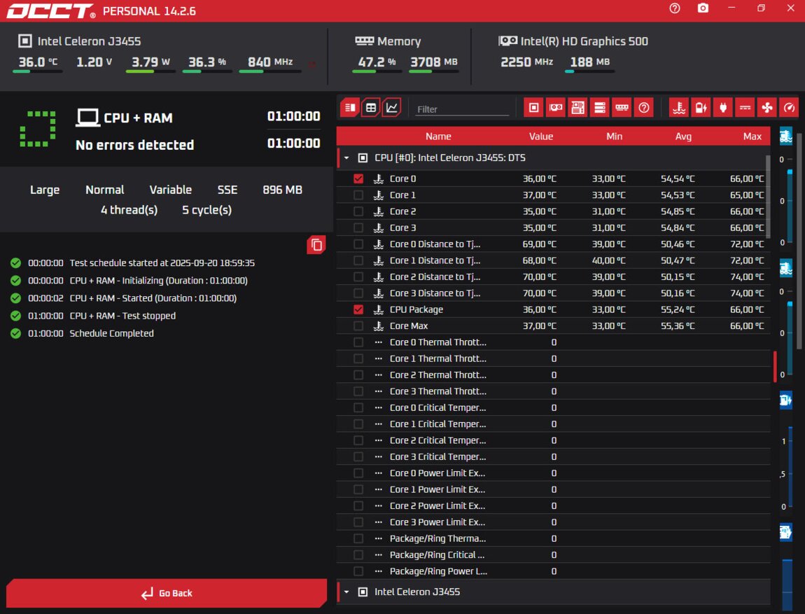Viewport: 805px width, 614px height.
Task: Toggle the clock speed gauge filter
Action: (788, 107)
